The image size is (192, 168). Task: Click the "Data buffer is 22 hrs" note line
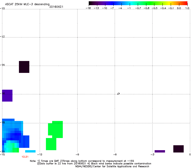pos(94,164)
